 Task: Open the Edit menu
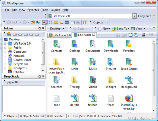14,10
